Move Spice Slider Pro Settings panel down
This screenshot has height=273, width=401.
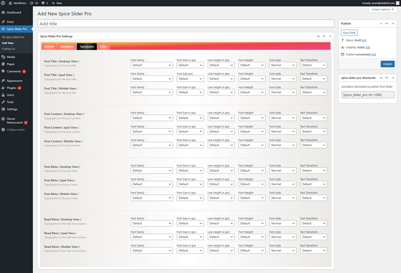[324, 36]
